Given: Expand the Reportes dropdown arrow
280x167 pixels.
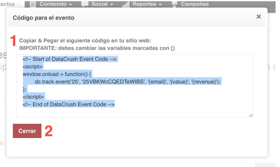Looking at the screenshot, I should point(160,5).
